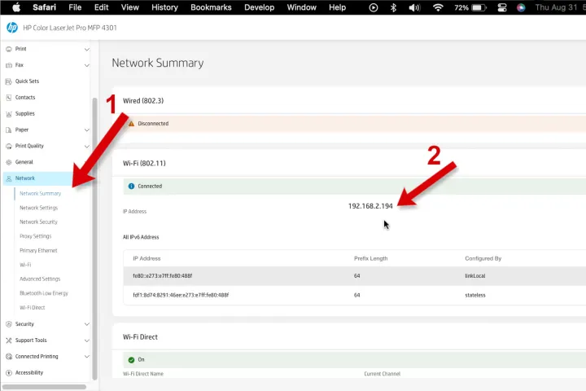Open Primary Ethernet page
This screenshot has height=391, width=586.
(x=38, y=250)
